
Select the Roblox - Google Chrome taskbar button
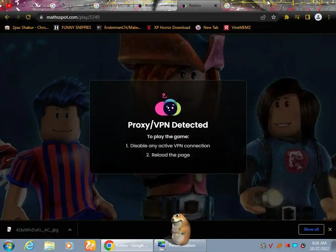click(127, 245)
